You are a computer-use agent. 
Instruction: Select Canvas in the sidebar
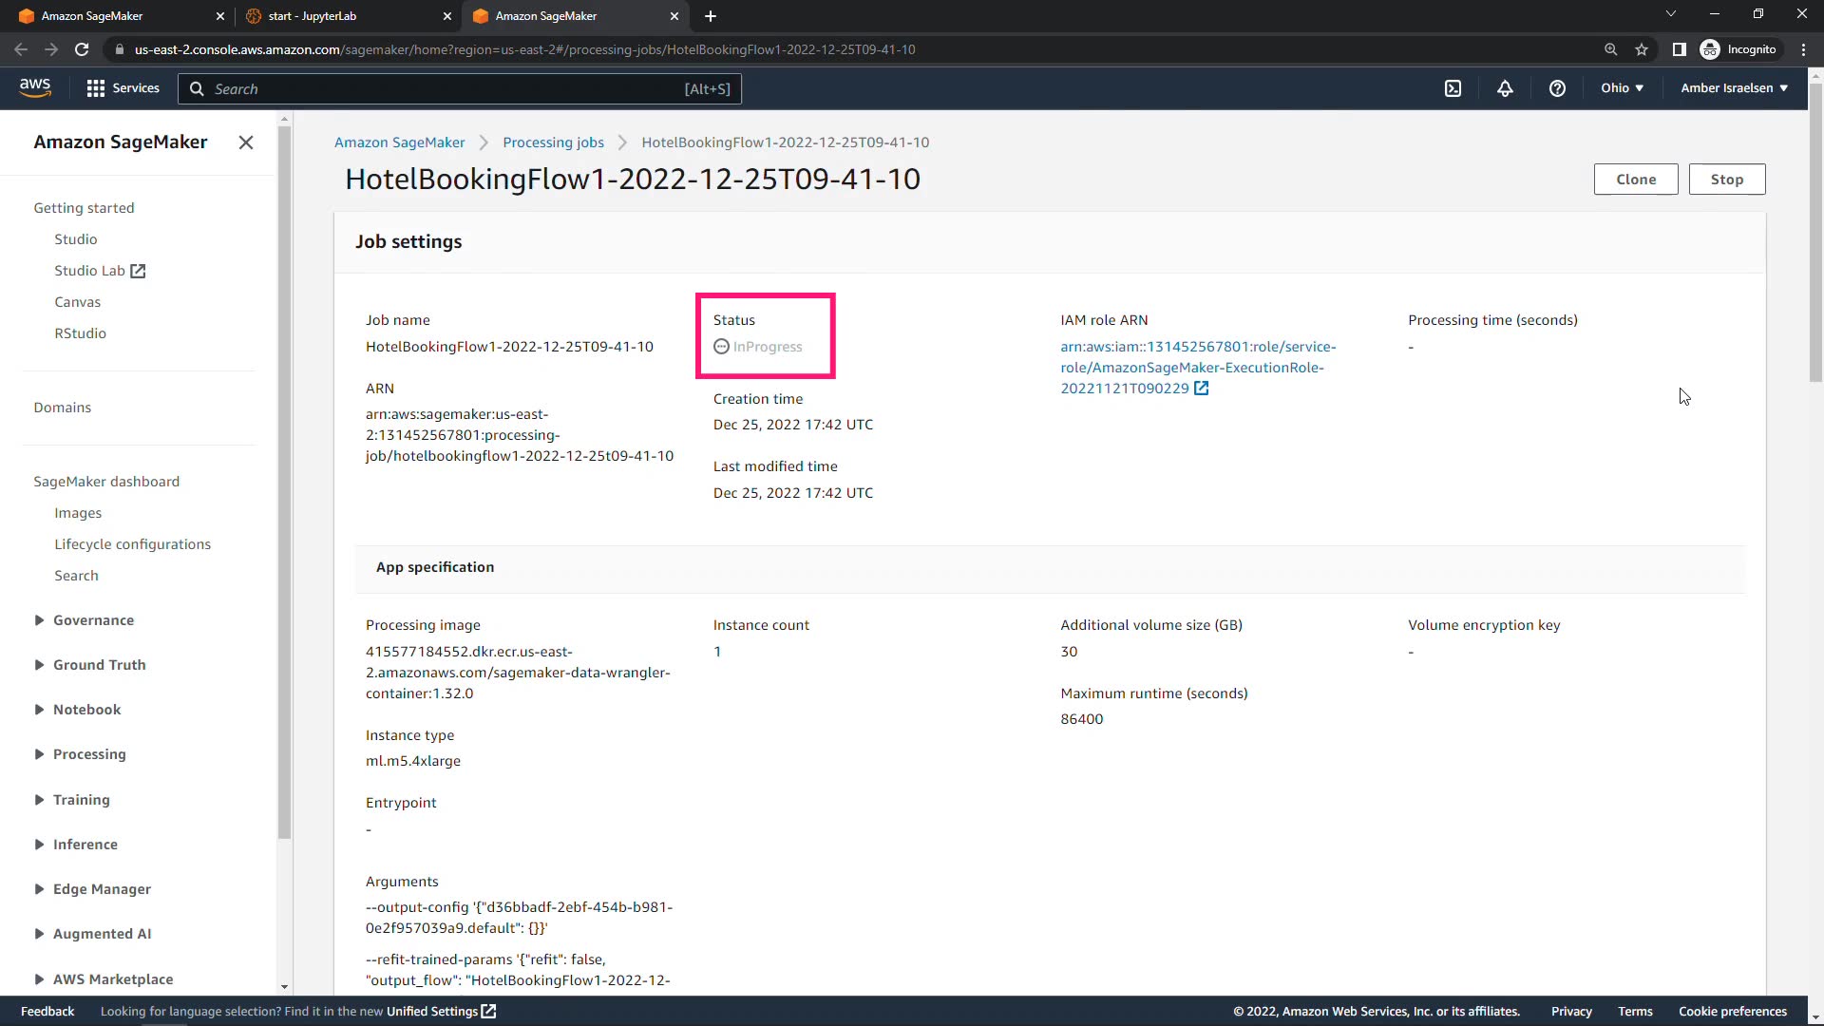pos(77,302)
